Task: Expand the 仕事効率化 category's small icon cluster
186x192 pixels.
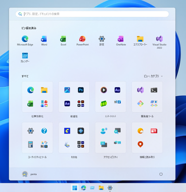Action: [44, 103]
